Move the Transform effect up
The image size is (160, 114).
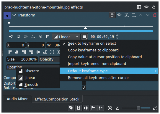coord(141,15)
